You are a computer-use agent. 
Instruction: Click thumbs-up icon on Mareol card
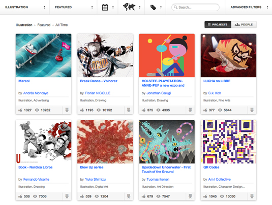20,110
